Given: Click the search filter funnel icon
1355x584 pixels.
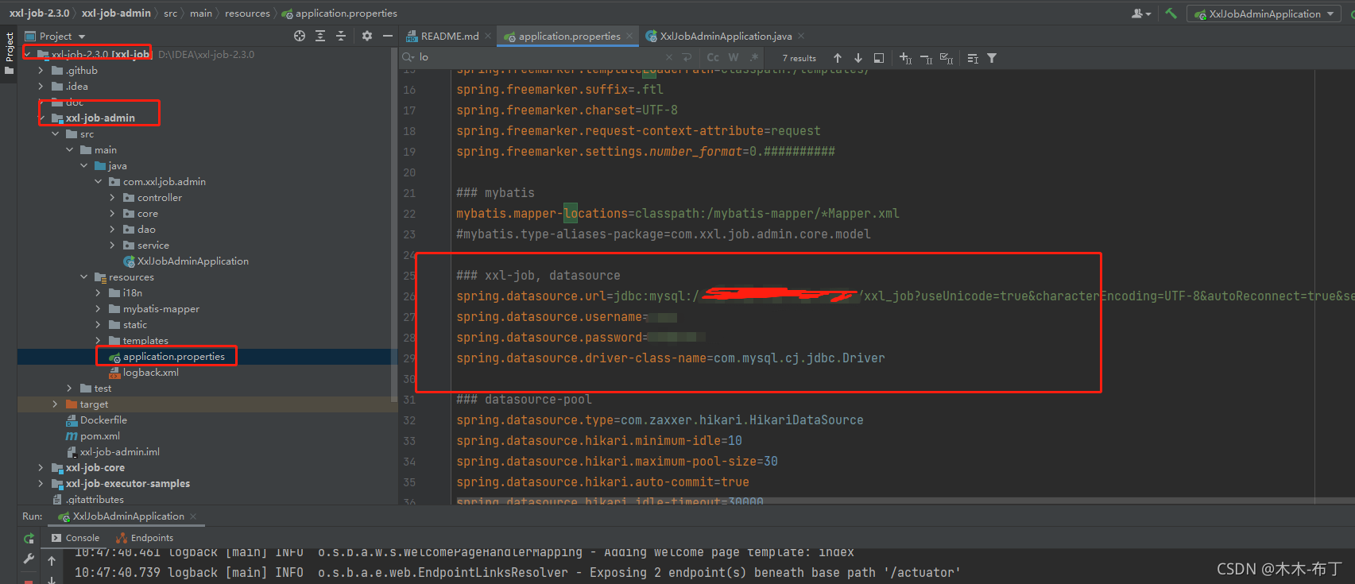Looking at the screenshot, I should [x=992, y=58].
